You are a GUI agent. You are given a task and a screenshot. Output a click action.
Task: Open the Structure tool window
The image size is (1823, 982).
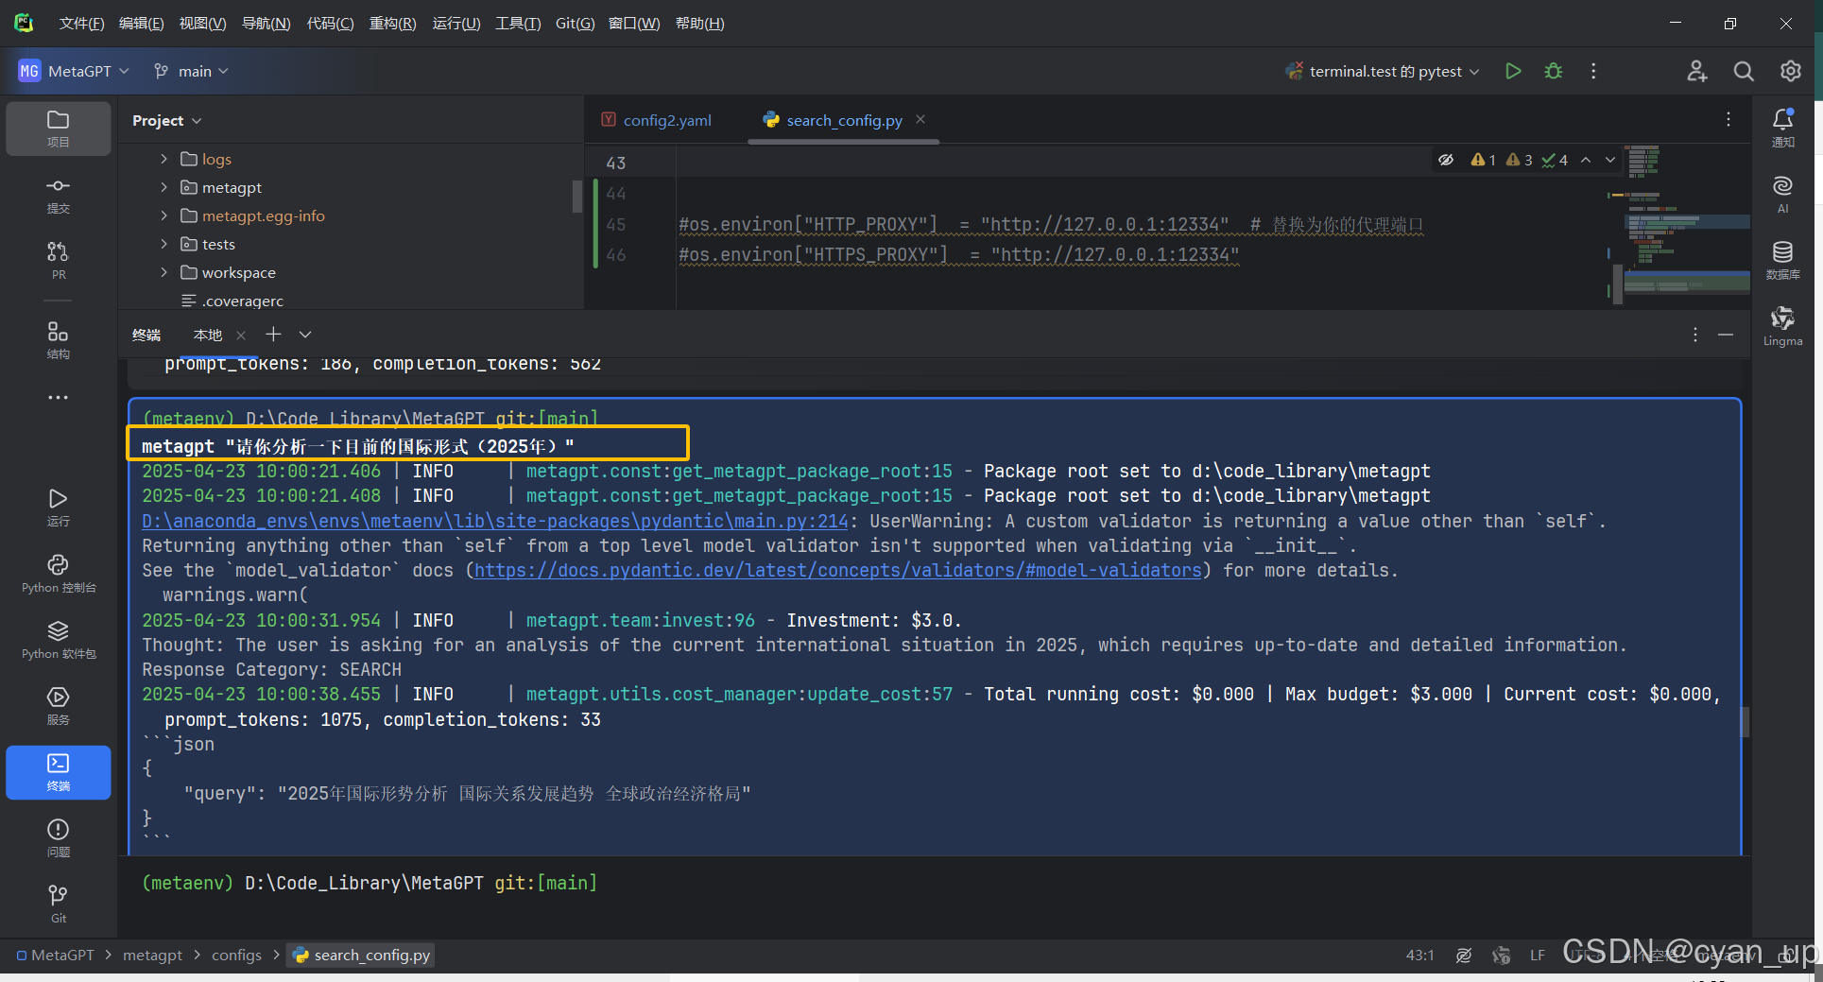click(x=58, y=339)
